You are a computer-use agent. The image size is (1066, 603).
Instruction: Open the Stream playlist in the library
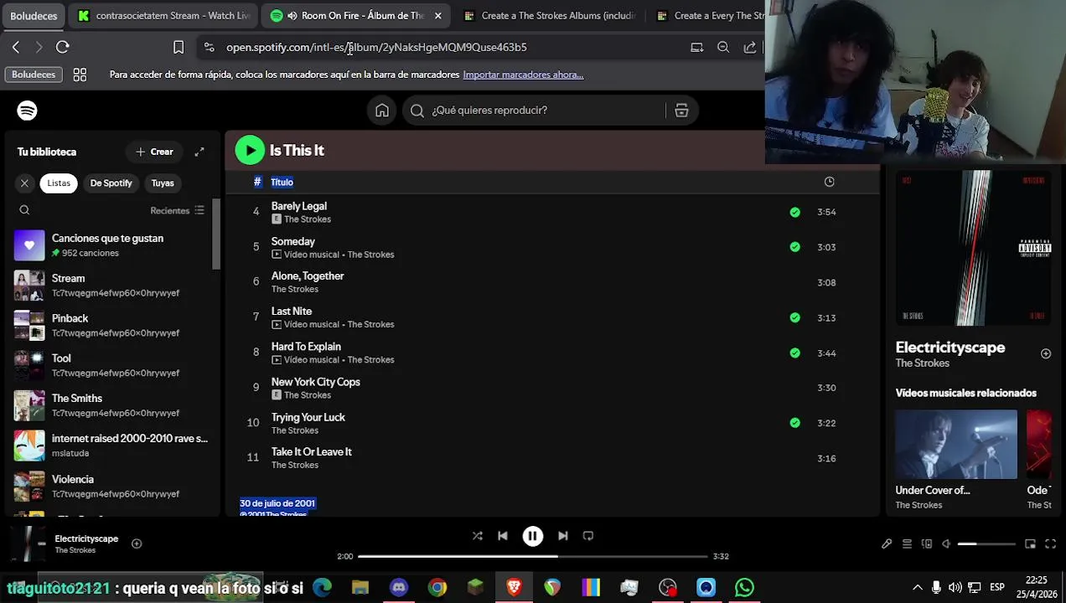pos(111,286)
